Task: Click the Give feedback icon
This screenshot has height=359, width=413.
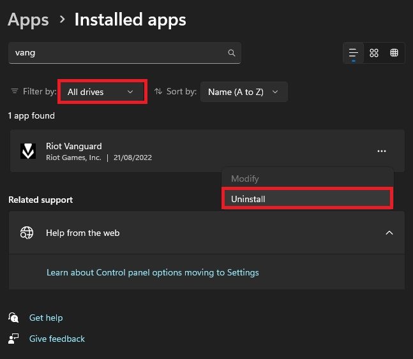Action: pos(14,339)
